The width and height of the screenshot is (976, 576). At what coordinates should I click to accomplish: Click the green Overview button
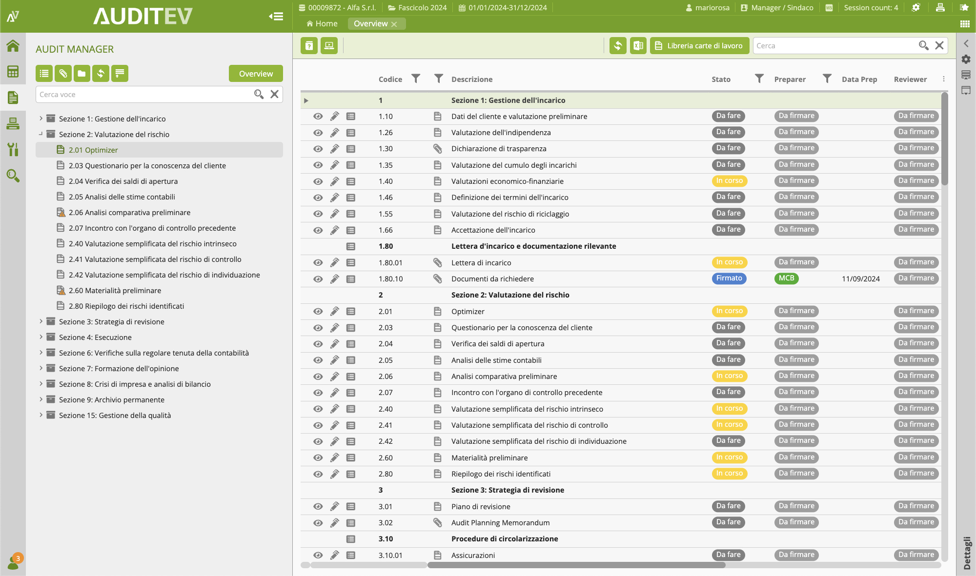[x=256, y=74]
